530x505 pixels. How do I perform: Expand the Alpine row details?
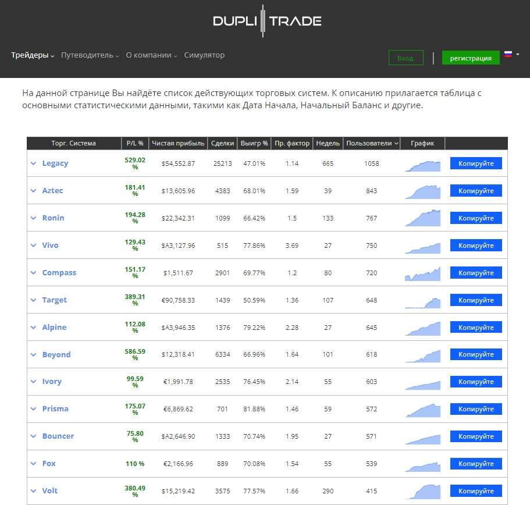[34, 328]
